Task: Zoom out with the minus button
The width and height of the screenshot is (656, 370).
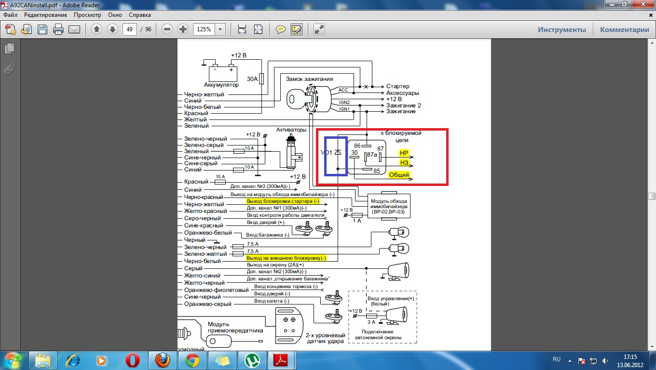Action: [x=167, y=29]
